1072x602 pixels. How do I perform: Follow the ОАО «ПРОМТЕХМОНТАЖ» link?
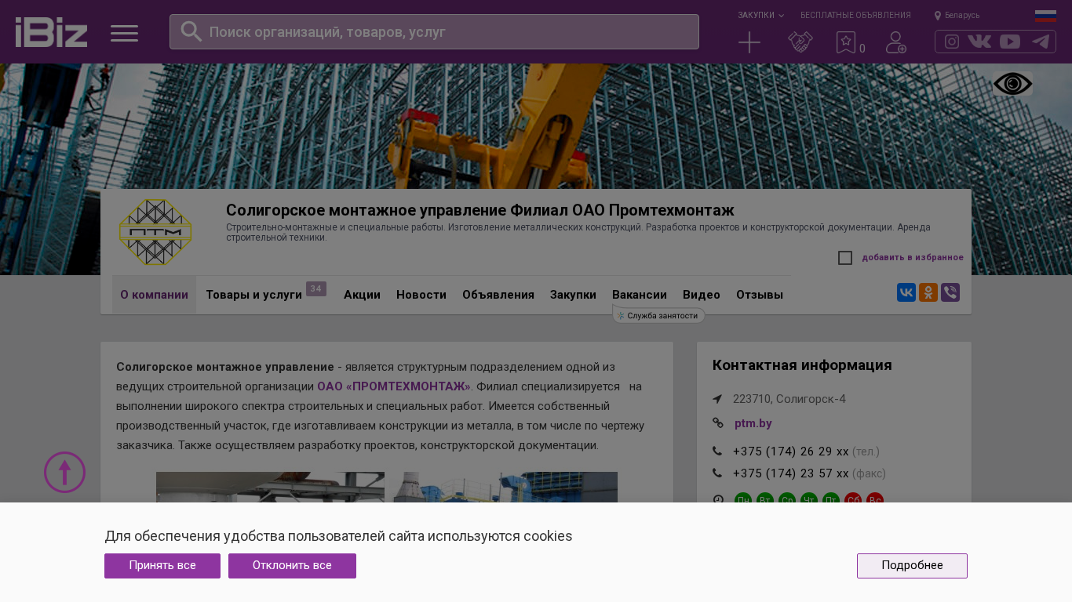(394, 386)
